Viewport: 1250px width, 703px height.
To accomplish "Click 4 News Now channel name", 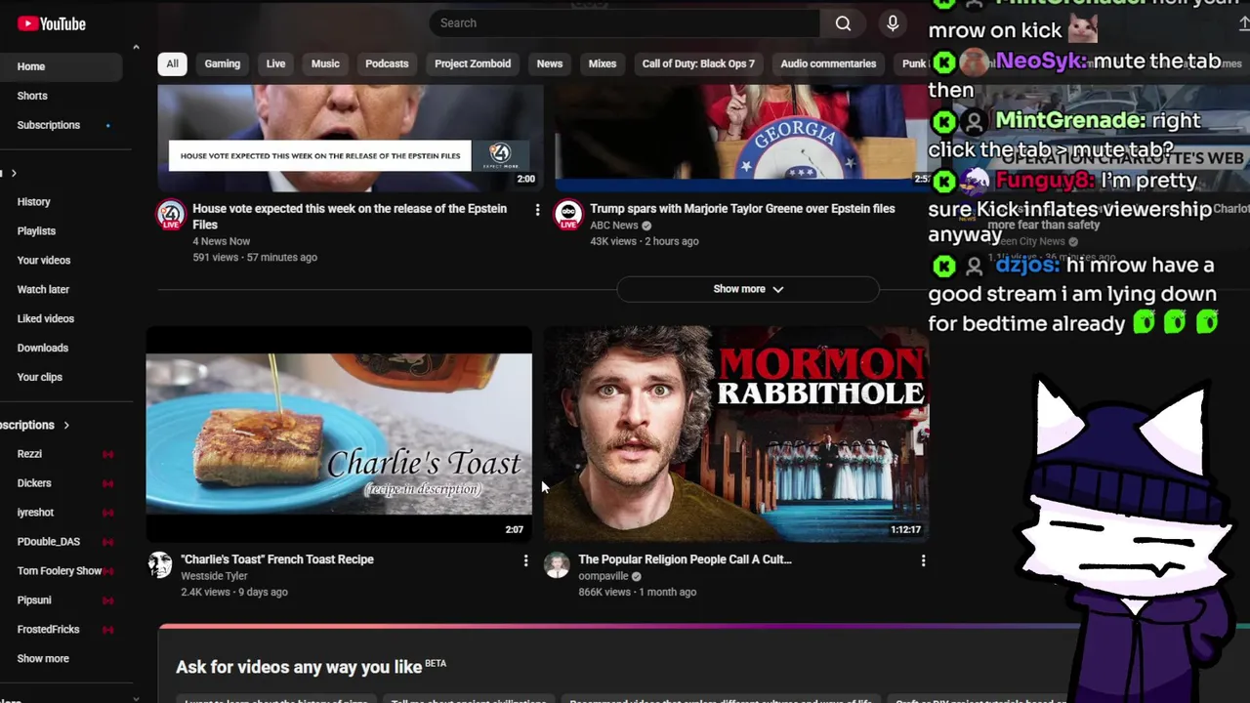I will (221, 241).
